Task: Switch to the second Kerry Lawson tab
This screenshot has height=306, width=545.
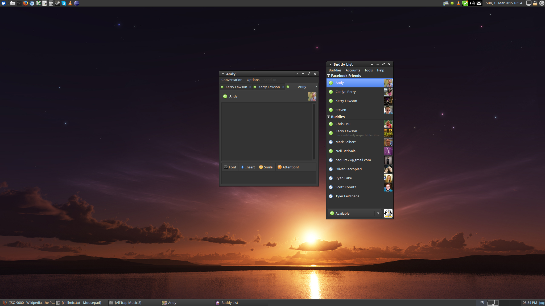Action: pyautogui.click(x=269, y=87)
